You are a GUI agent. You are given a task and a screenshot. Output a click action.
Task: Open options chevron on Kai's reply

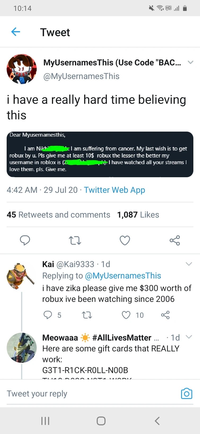click(189, 264)
